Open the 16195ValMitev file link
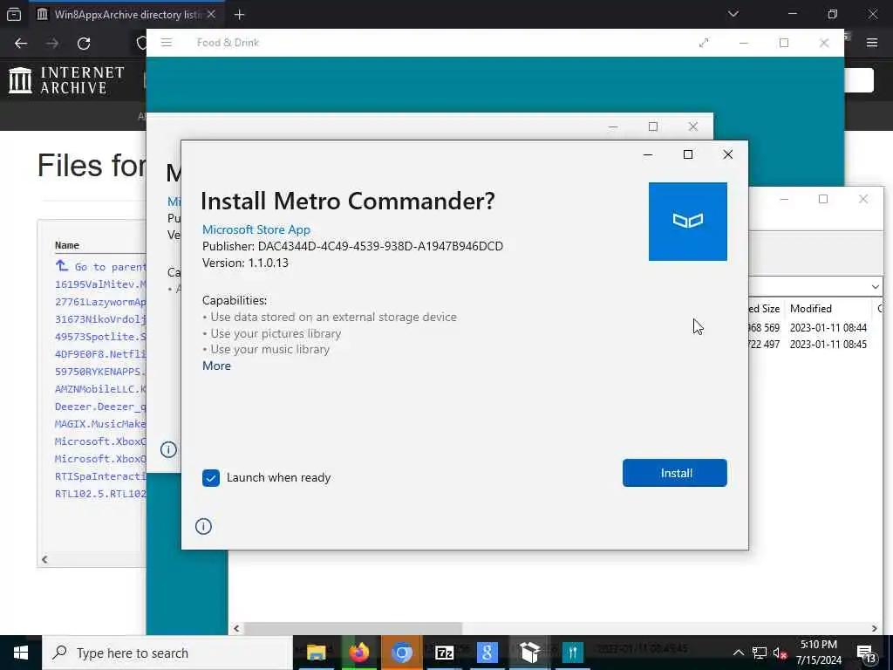The image size is (893, 670). [100, 284]
